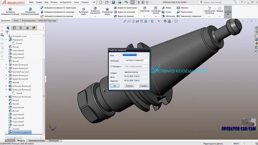Select the Extruded Boss/Base tool (Вытянутая бобышка)
The width and height of the screenshot is (258, 145).
10,11
